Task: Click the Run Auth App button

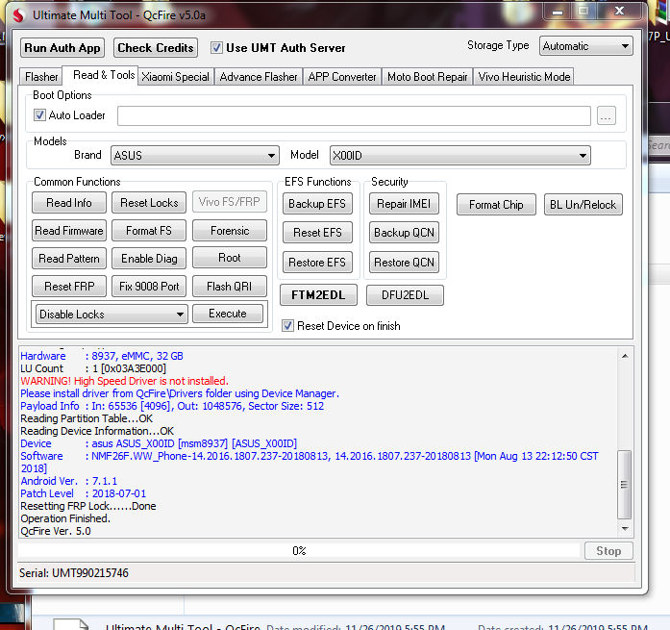Action: tap(62, 48)
